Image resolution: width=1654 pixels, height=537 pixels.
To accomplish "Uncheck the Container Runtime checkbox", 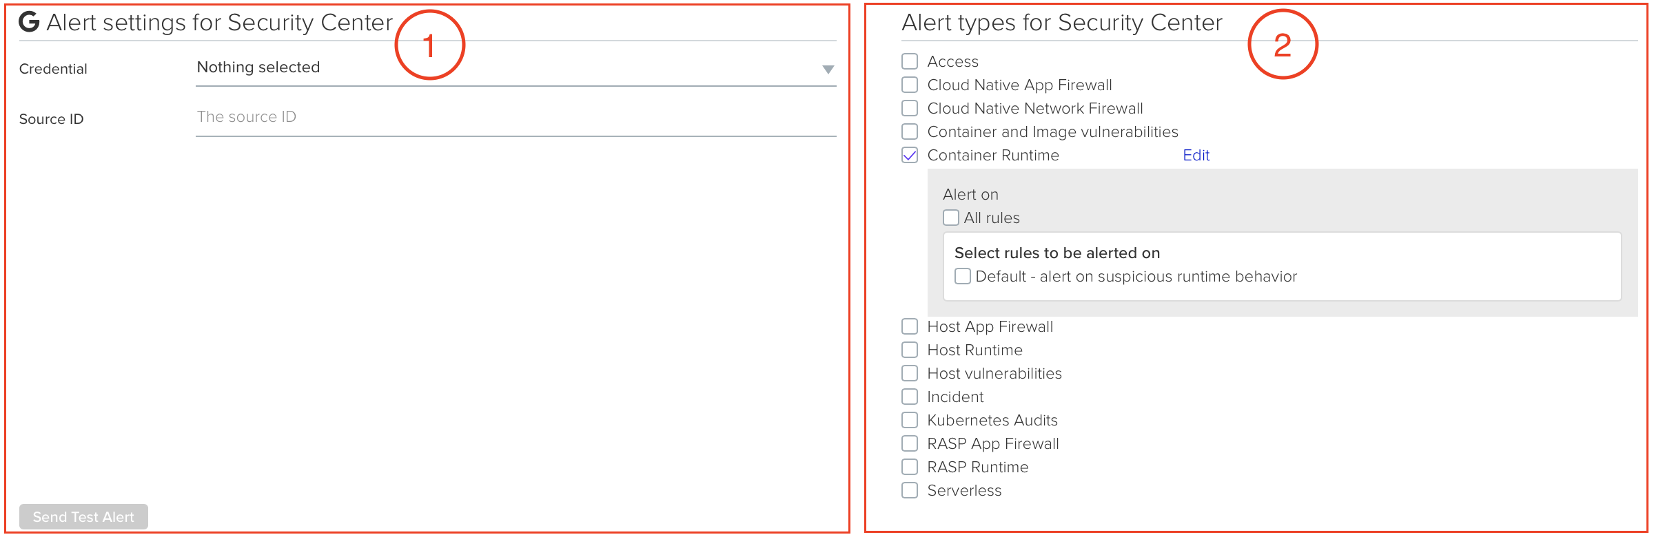I will pos(910,155).
